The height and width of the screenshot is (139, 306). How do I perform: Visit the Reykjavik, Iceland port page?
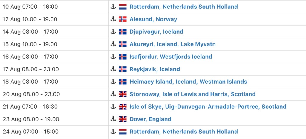(154, 69)
